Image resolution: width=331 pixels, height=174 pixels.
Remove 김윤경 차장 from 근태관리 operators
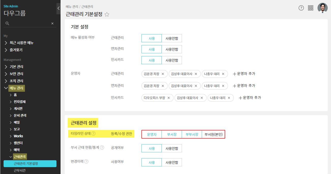pyautogui.click(x=163, y=74)
